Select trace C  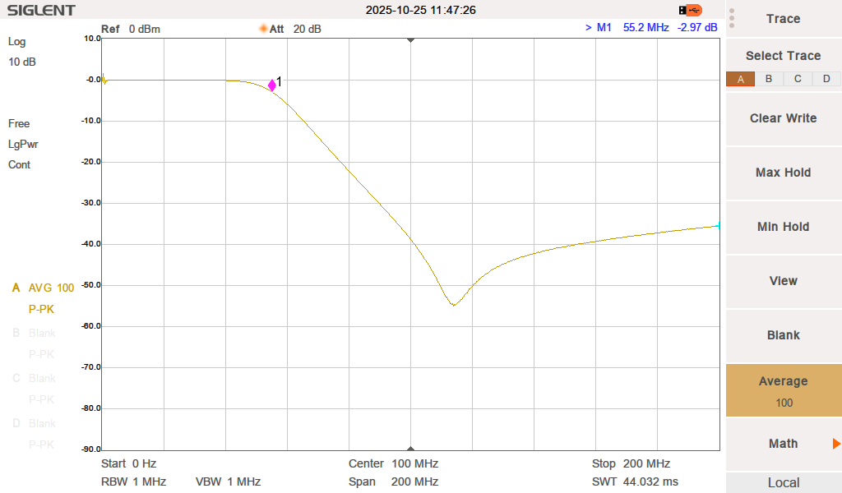798,80
